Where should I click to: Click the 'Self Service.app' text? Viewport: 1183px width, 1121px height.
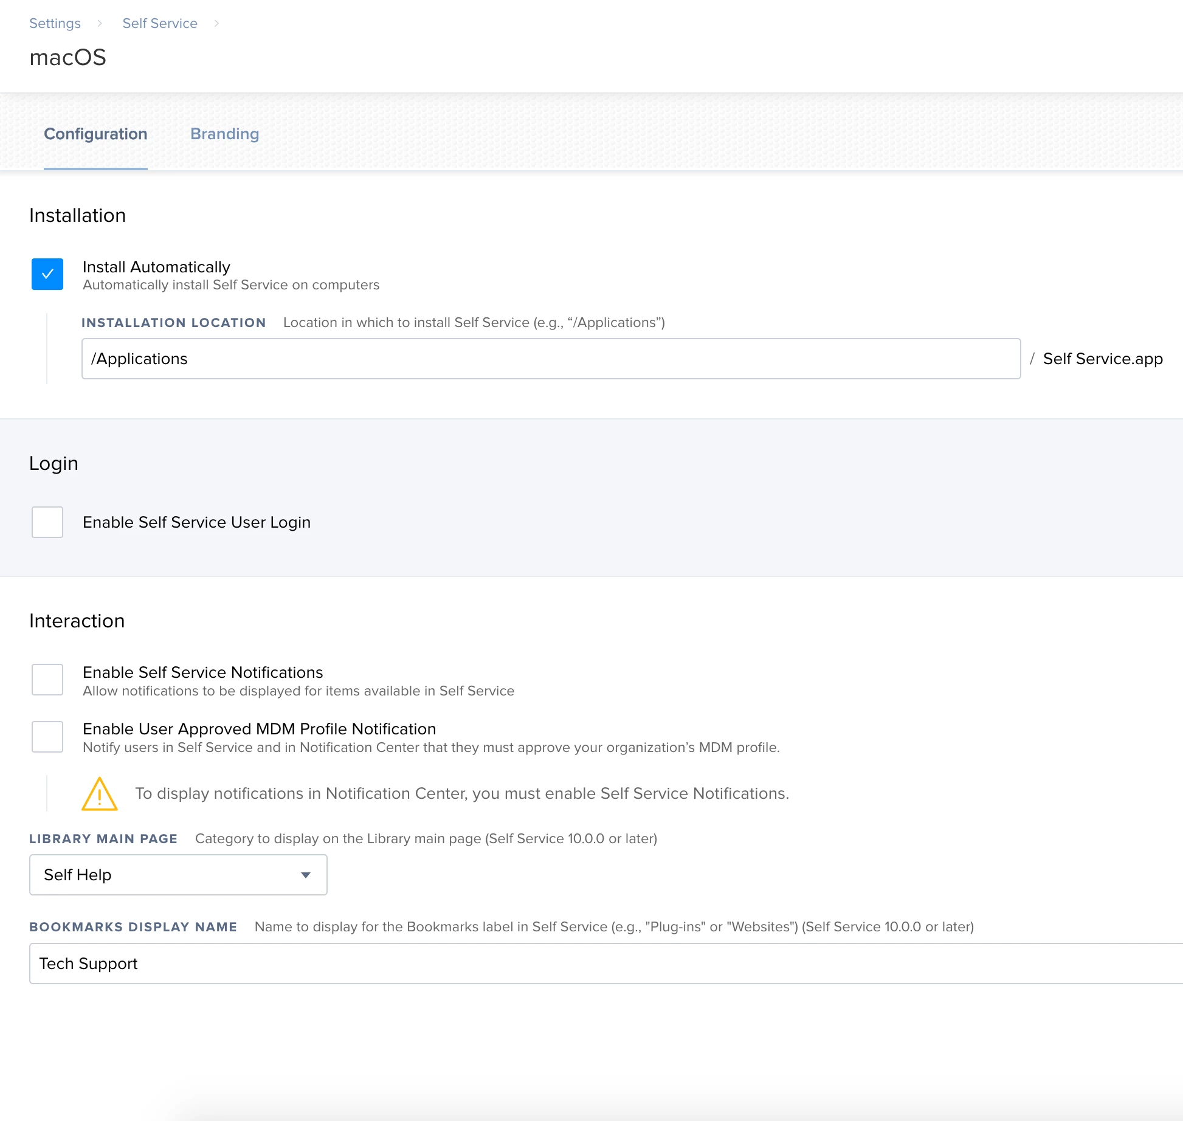click(1103, 359)
